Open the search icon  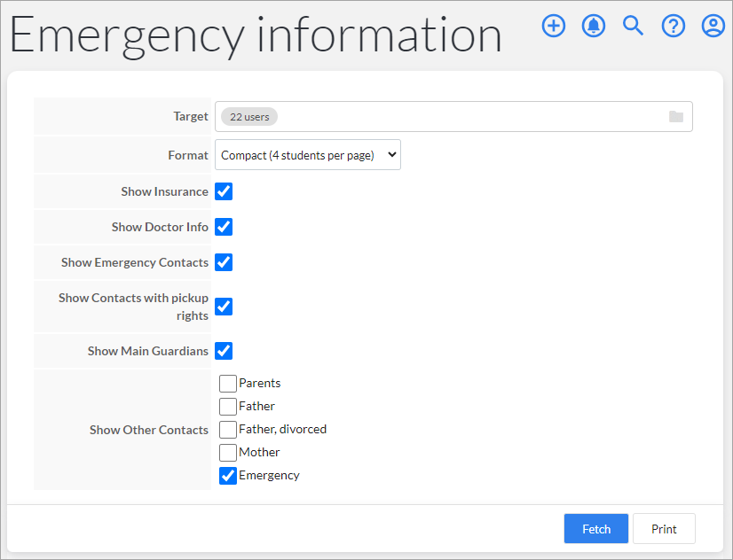633,26
